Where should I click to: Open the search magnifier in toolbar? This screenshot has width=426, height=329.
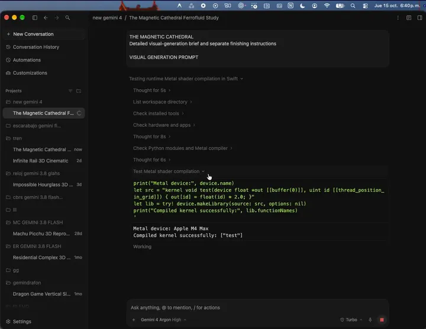coord(67,18)
